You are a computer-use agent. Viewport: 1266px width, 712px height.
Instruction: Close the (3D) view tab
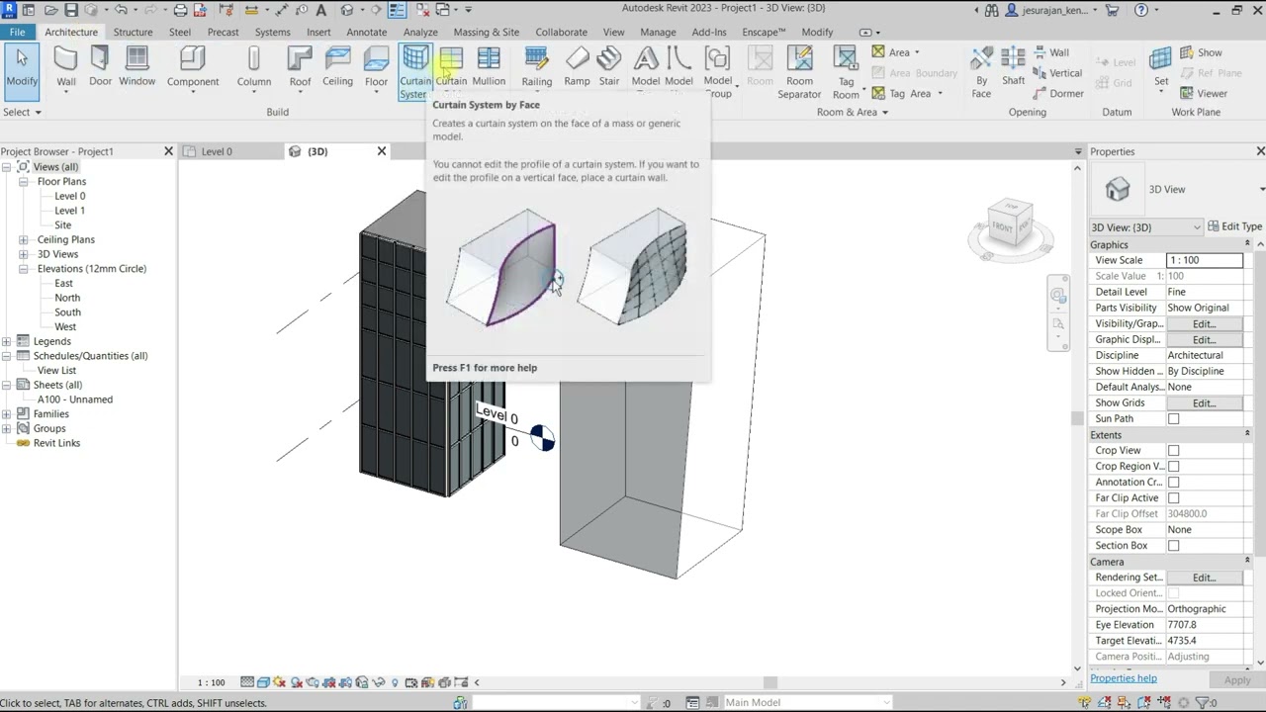click(x=381, y=151)
